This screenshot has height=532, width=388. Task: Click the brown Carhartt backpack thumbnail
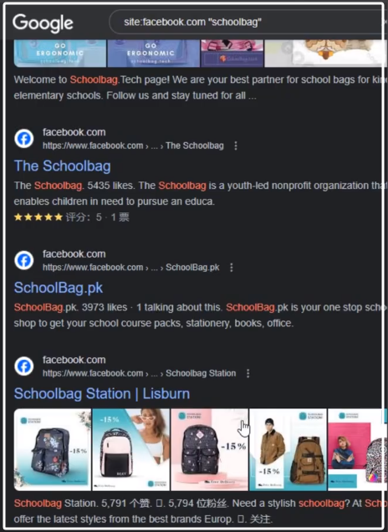pos(288,449)
